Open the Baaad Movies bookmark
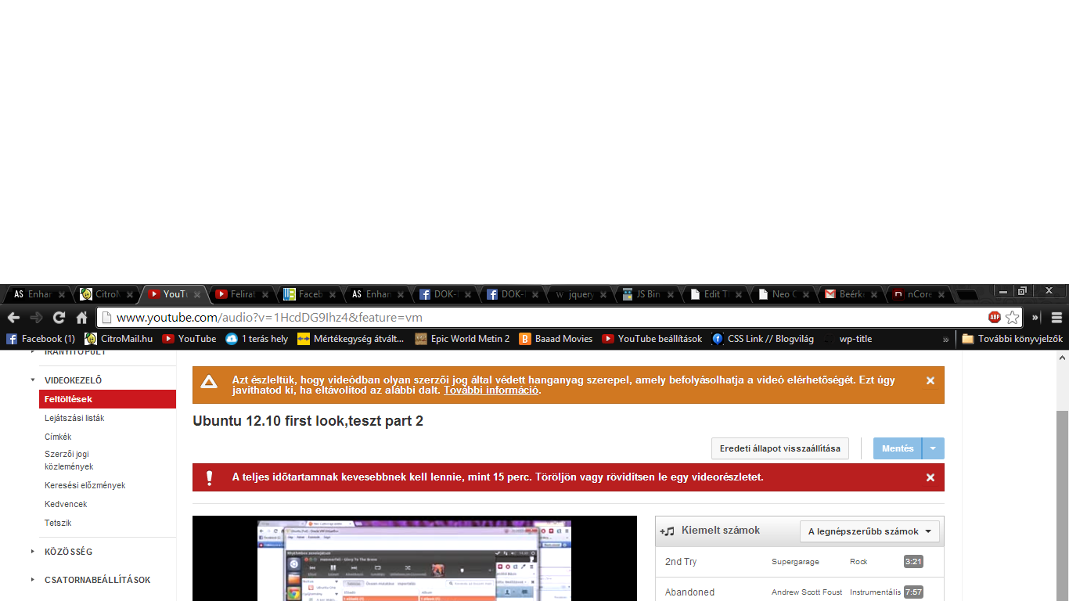 tap(556, 339)
